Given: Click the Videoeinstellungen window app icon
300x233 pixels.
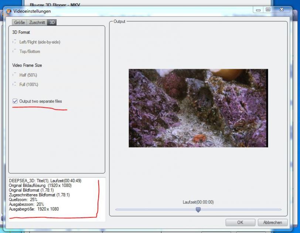Looking at the screenshot, I should pyautogui.click(x=8, y=11).
